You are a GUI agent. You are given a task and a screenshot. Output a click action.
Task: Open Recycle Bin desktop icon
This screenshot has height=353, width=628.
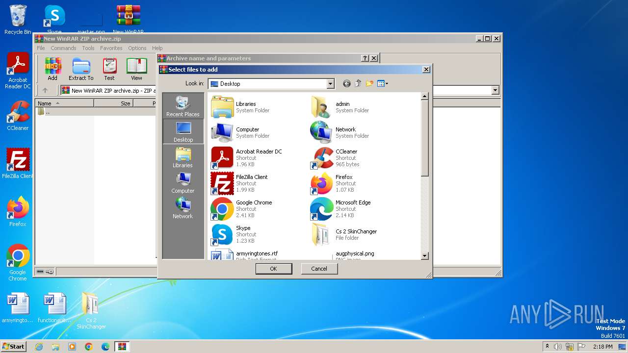point(18,20)
